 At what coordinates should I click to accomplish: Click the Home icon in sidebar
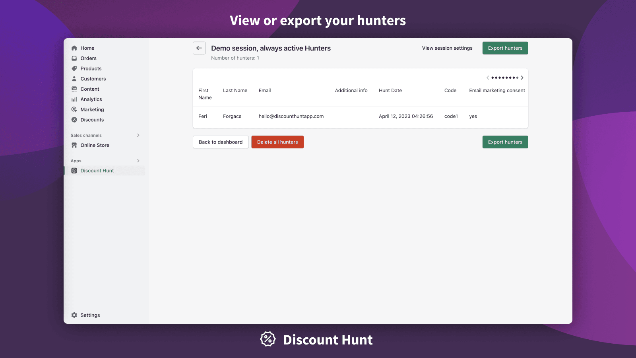74,48
